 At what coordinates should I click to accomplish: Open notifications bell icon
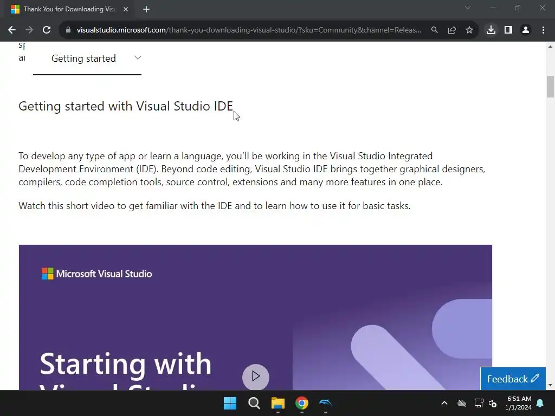click(540, 403)
